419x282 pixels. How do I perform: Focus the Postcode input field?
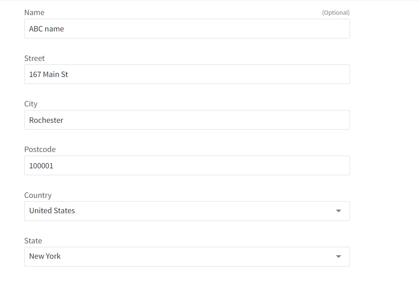click(187, 165)
